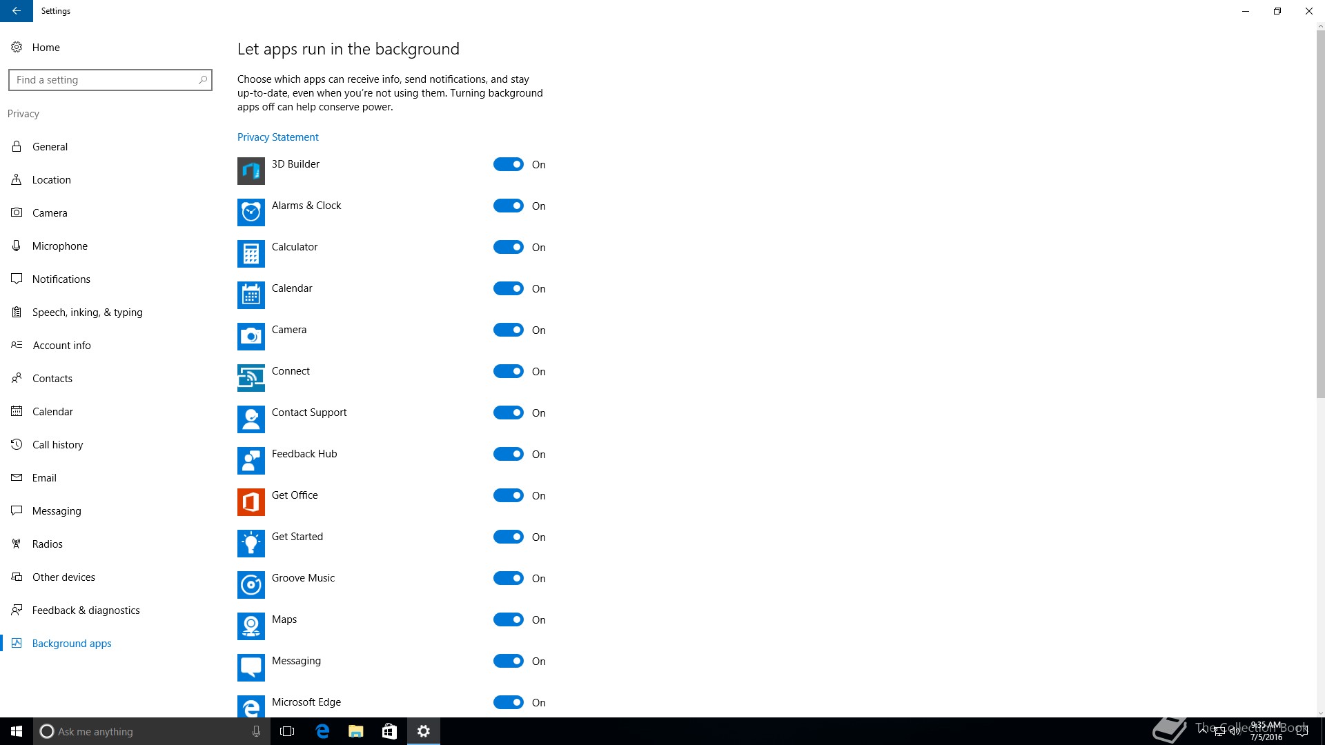Screen dimensions: 1325x745
Task: Click the 3D Builder app icon
Action: coord(251,171)
